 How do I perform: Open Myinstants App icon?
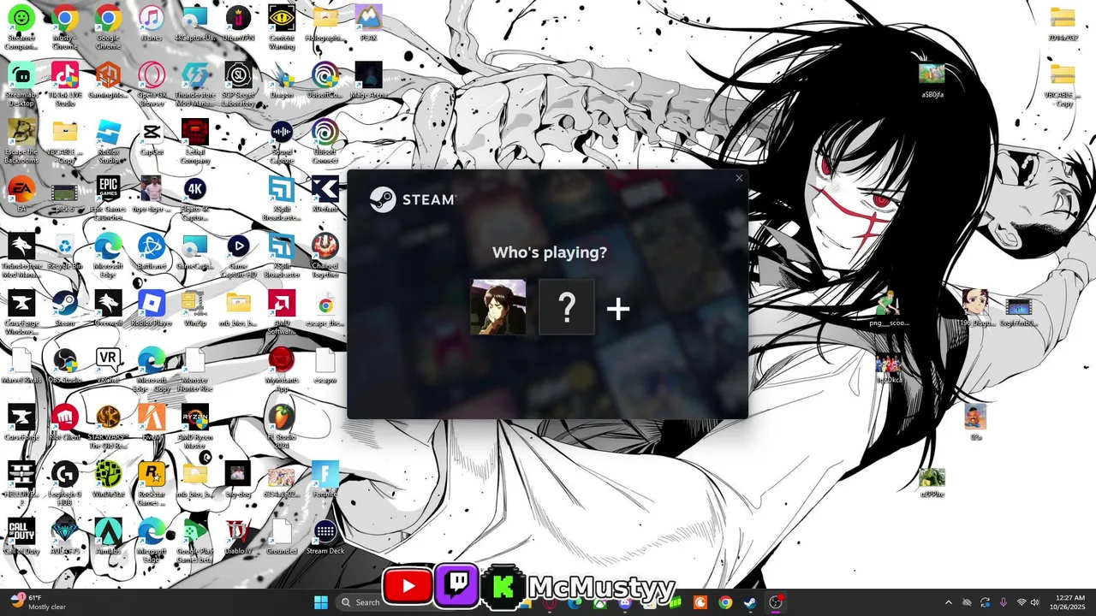point(282,370)
